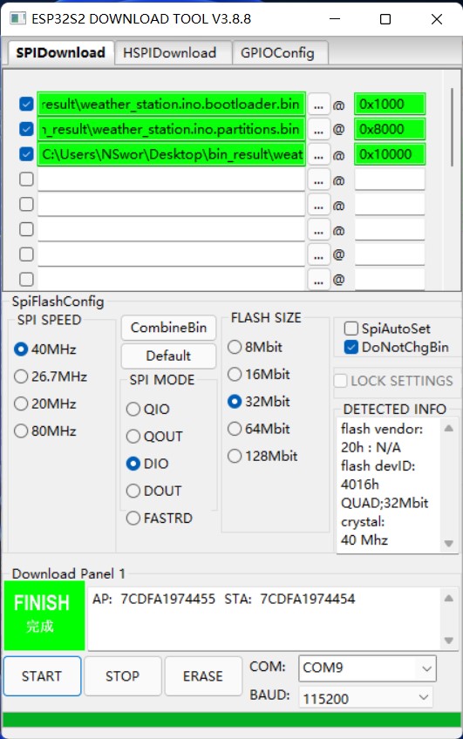This screenshot has height=739, width=463.
Task: Choose FASTRD SPI mode
Action: pos(160,518)
